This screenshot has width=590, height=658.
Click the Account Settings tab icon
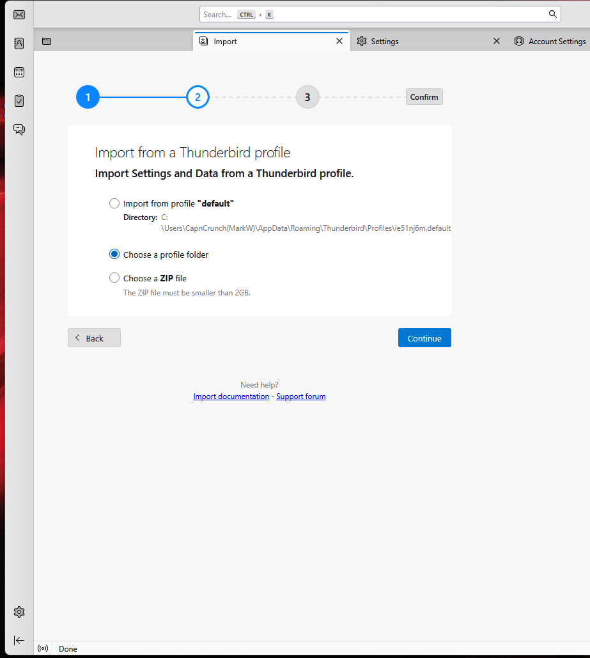click(x=519, y=41)
